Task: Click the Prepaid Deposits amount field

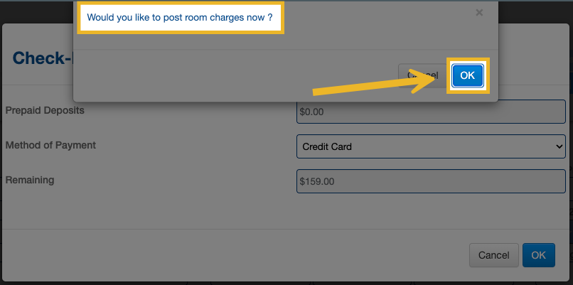Action: 430,112
